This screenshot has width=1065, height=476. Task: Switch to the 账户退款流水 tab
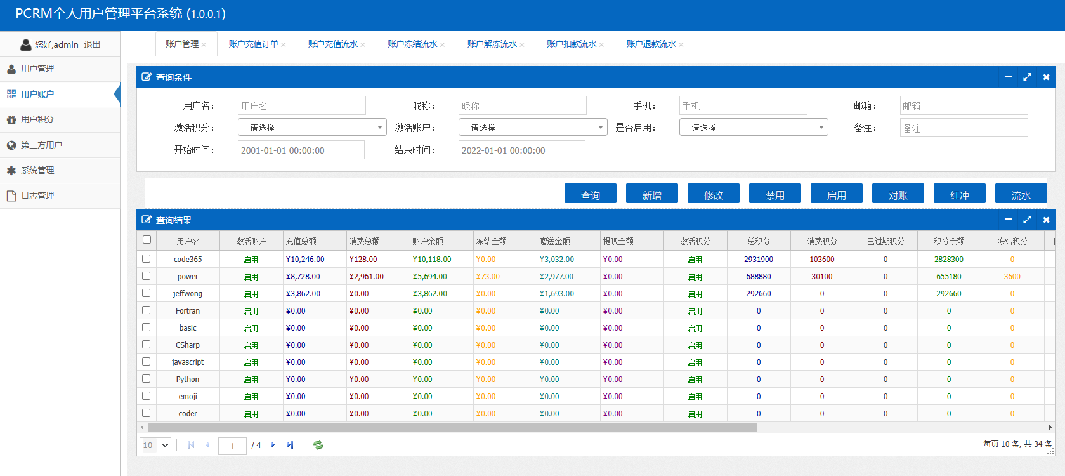tap(651, 44)
